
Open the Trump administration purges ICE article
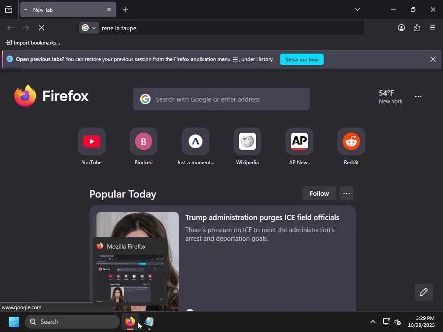tap(262, 217)
